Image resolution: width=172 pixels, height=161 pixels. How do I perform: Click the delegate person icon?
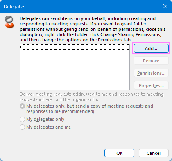[x=9, y=22]
